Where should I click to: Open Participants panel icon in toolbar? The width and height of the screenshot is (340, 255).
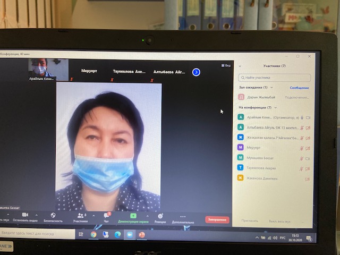coord(81,215)
